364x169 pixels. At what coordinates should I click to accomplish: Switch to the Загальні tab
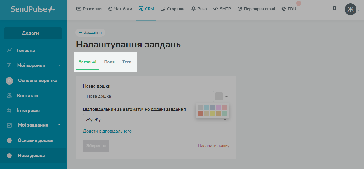tap(88, 62)
